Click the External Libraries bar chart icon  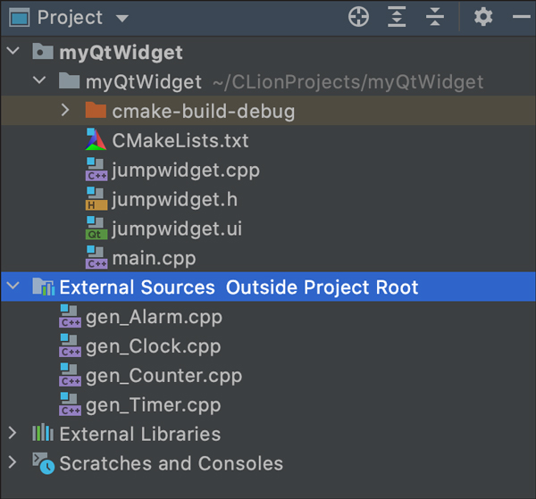pyautogui.click(x=43, y=434)
